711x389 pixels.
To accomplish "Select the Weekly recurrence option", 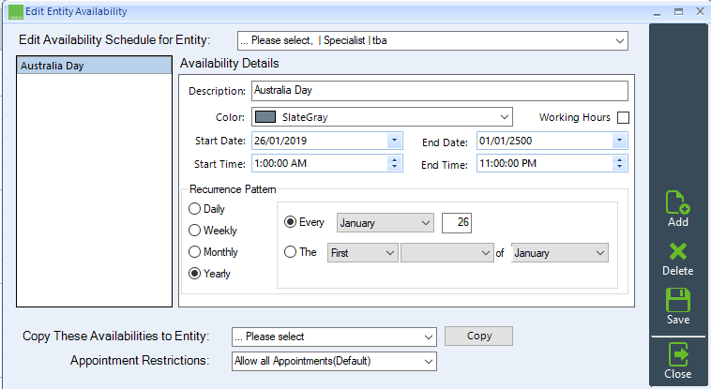I will pyautogui.click(x=194, y=231).
